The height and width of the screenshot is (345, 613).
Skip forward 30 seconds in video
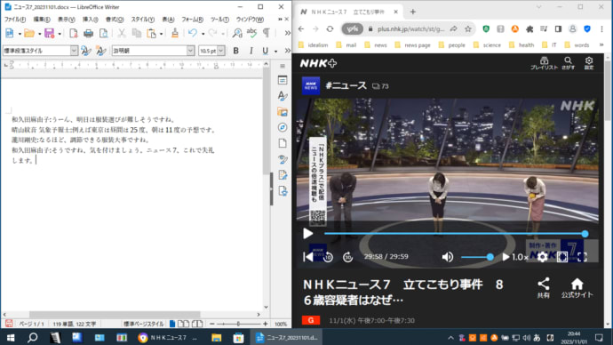pyautogui.click(x=347, y=257)
